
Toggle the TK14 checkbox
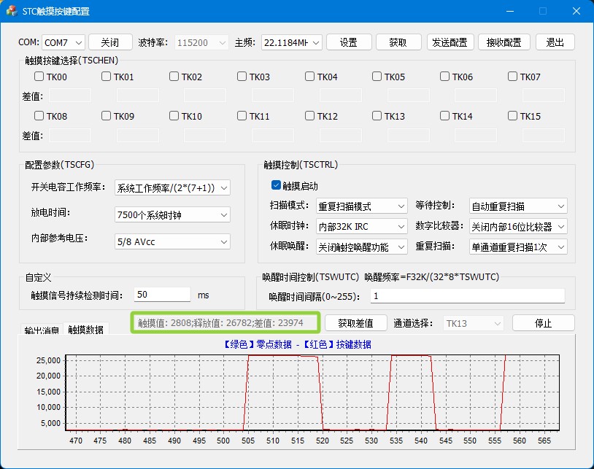(444, 116)
